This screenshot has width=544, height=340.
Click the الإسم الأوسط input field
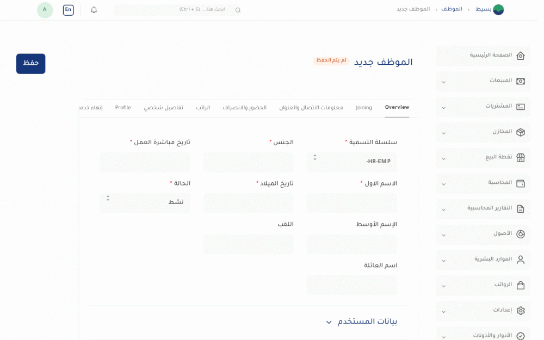(x=351, y=244)
